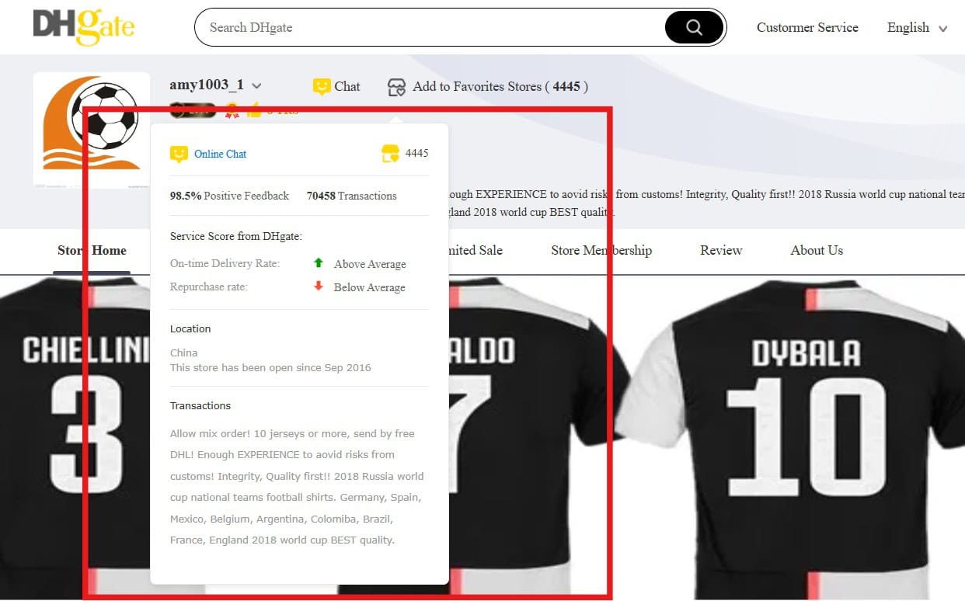Open the About Us tab
This screenshot has height=601, width=965.
pos(817,250)
